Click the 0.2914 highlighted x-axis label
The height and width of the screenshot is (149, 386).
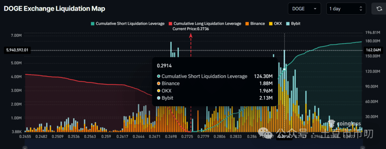point(284,138)
